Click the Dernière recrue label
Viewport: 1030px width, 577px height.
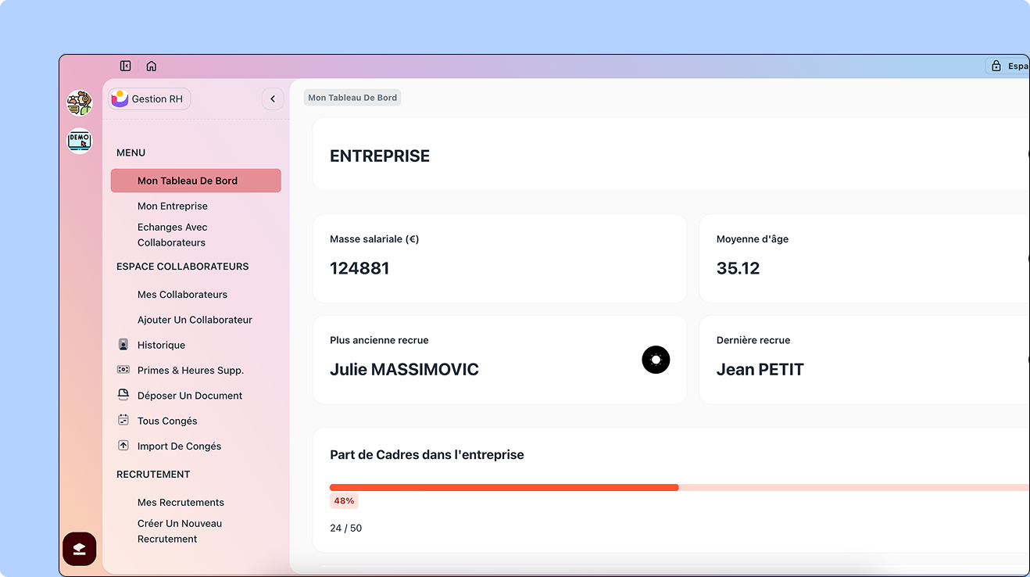click(753, 340)
